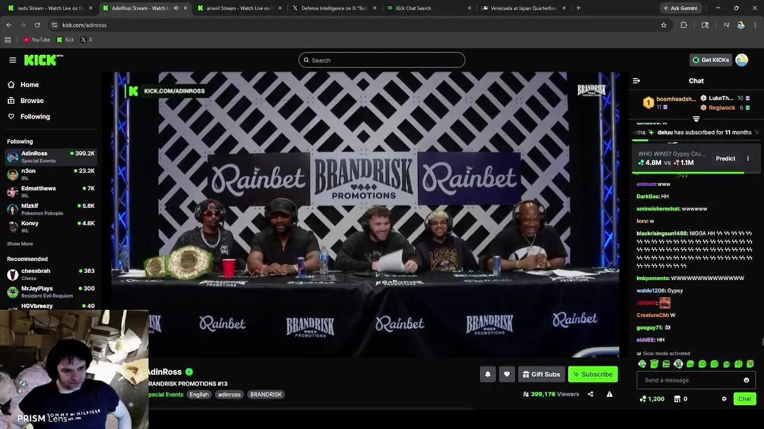Open MrJayPlays recommended channel

(51, 291)
